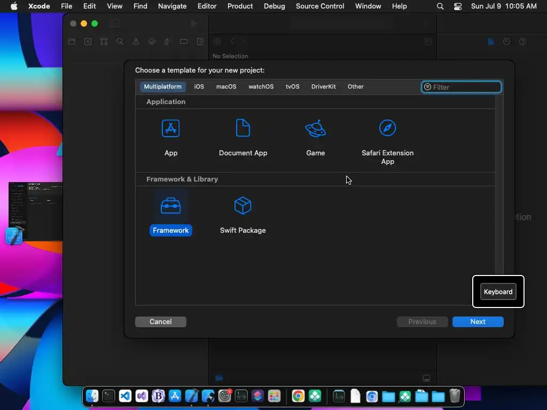Switch to the watchOS tab
Viewport: 547px width, 410px height.
pos(261,86)
